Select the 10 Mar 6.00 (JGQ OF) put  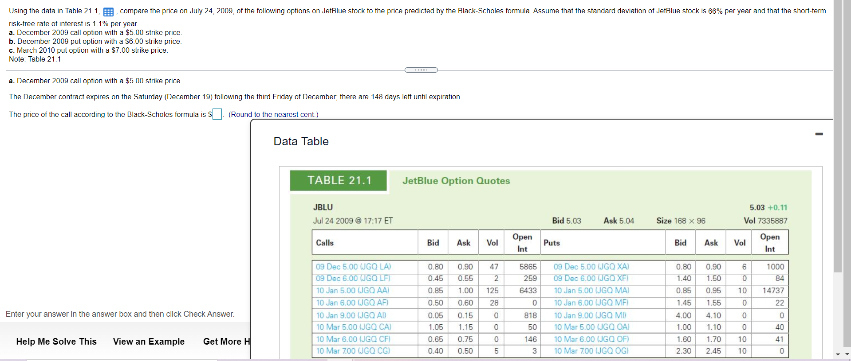coord(591,339)
